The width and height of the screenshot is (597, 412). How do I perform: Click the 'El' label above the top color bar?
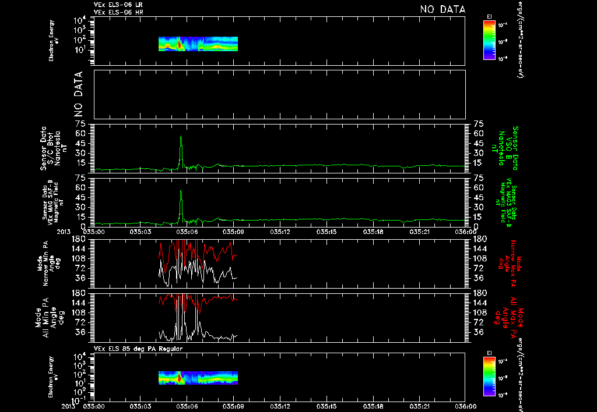(x=489, y=17)
